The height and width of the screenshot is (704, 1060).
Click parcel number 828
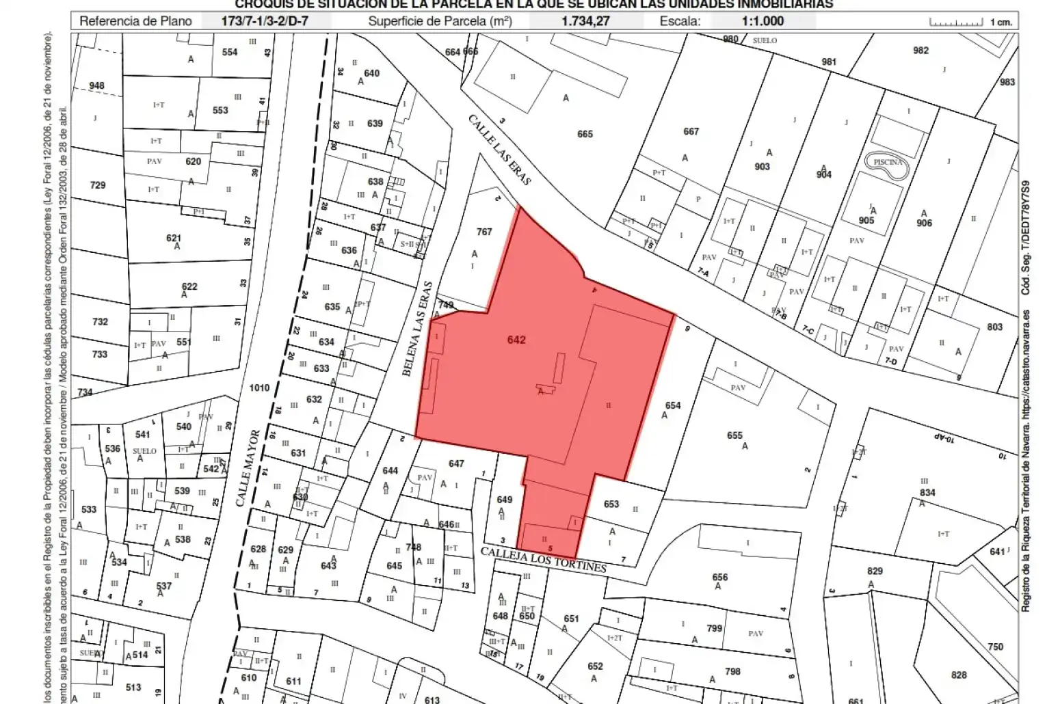(959, 675)
